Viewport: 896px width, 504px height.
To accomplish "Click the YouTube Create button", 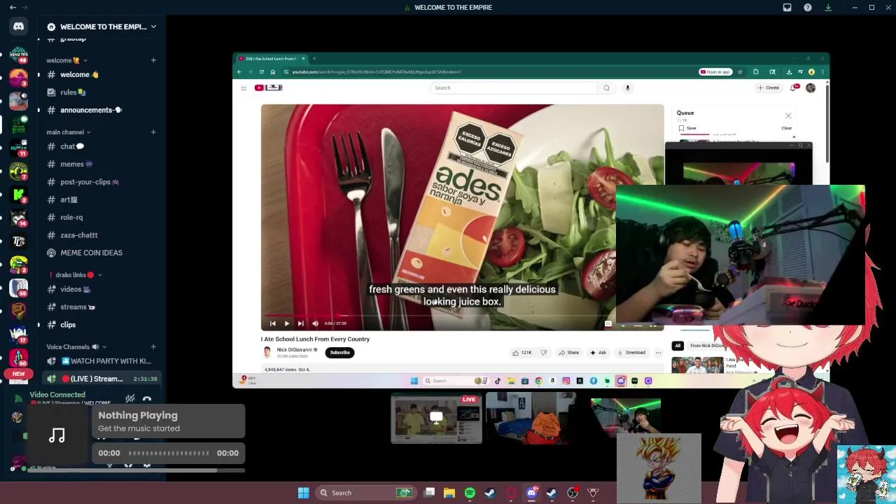I will tap(768, 88).
